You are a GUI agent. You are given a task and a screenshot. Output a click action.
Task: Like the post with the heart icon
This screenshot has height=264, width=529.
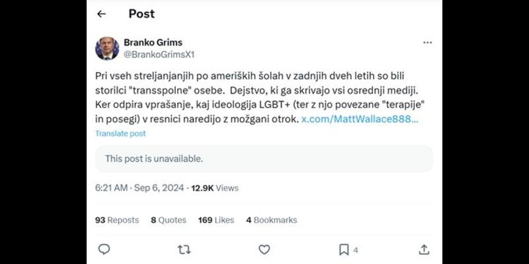264,249
